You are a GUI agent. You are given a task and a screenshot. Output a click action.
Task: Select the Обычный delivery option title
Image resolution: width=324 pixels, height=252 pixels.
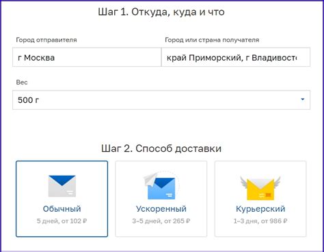coord(62,209)
